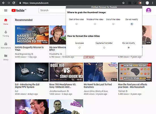Select Middle of the video thumbnail option

pos(95,24)
